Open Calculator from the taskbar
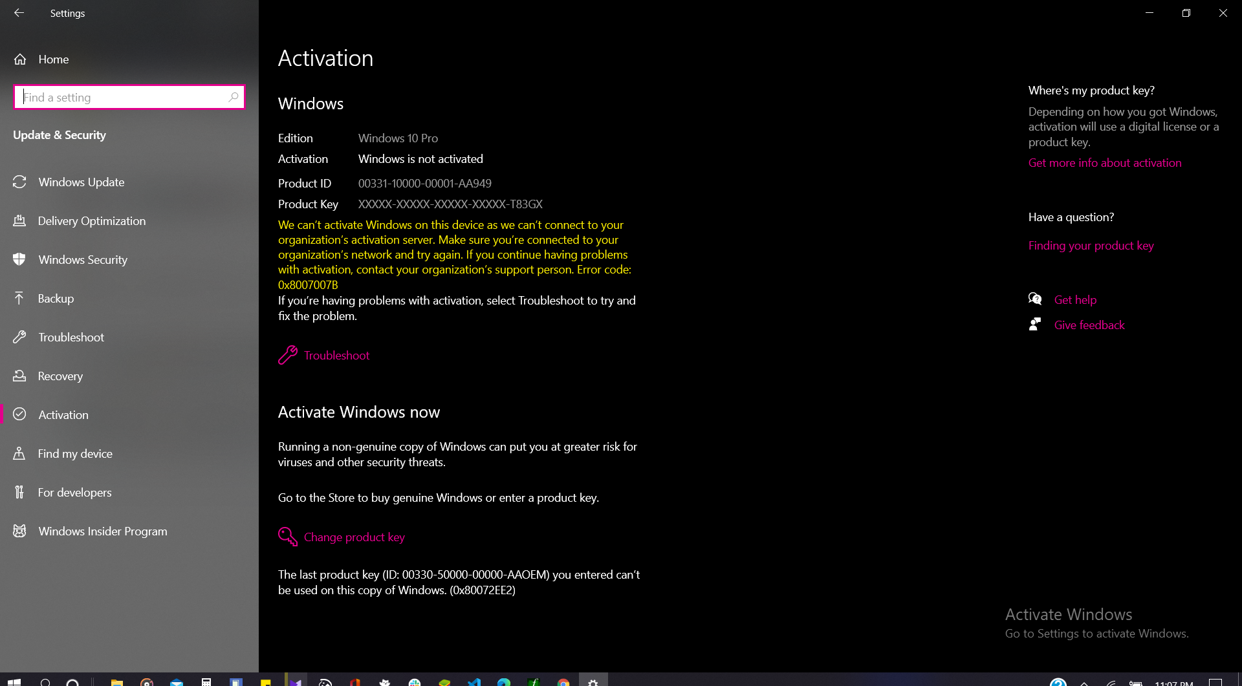The width and height of the screenshot is (1242, 686). [206, 682]
